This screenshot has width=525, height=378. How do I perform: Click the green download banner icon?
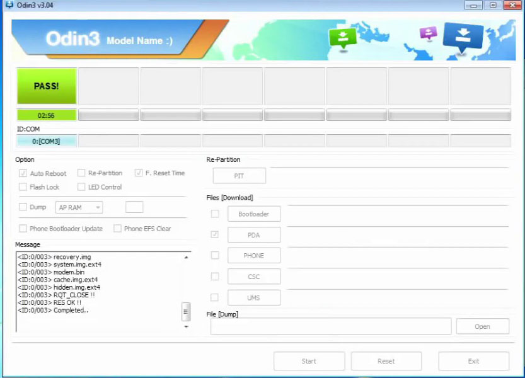click(x=342, y=40)
